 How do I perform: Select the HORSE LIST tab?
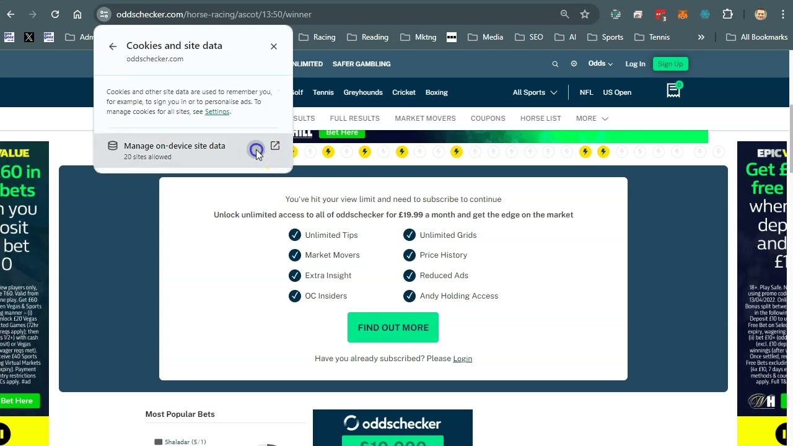click(x=540, y=118)
